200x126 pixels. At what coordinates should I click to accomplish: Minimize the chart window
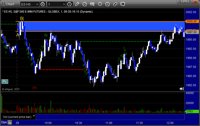pyautogui.click(x=185, y=2)
